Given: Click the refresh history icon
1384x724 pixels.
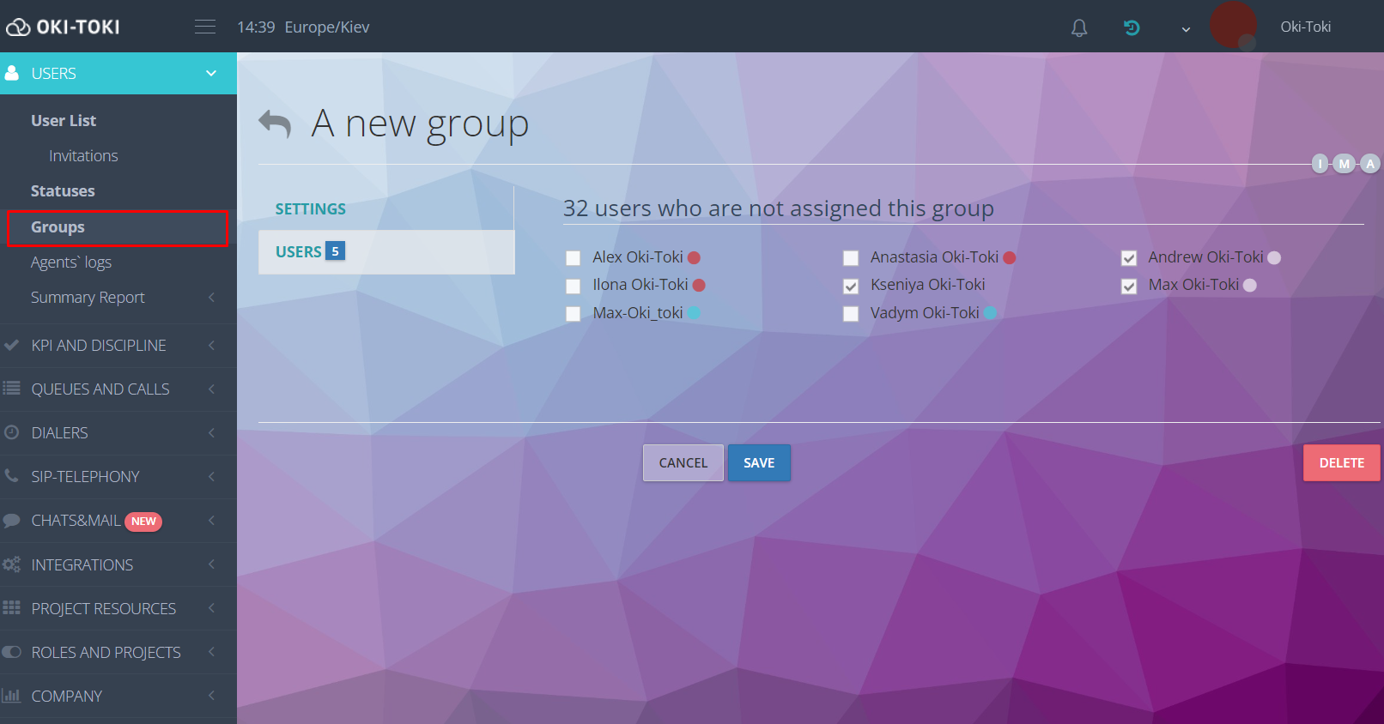Looking at the screenshot, I should (1132, 27).
